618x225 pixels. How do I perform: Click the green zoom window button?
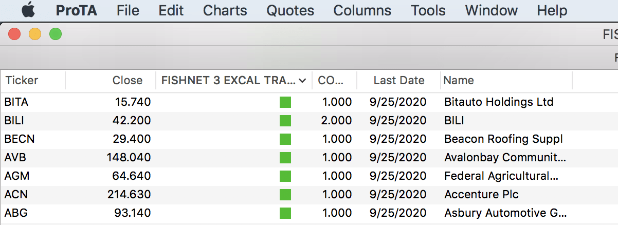coord(56,34)
